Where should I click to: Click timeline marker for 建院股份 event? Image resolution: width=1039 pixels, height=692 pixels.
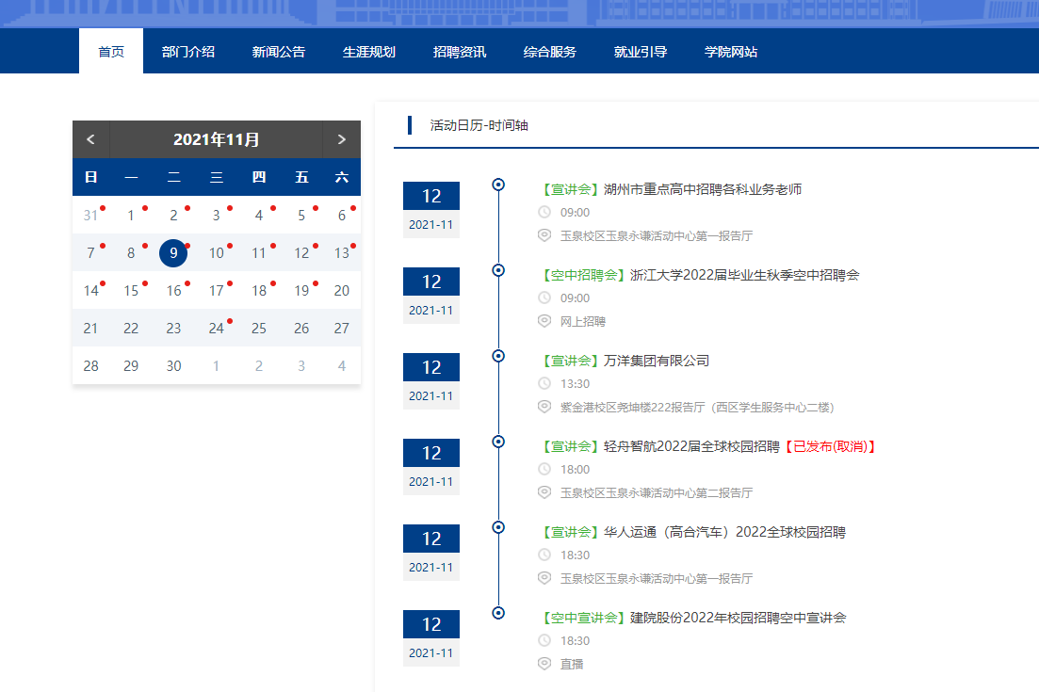[498, 613]
